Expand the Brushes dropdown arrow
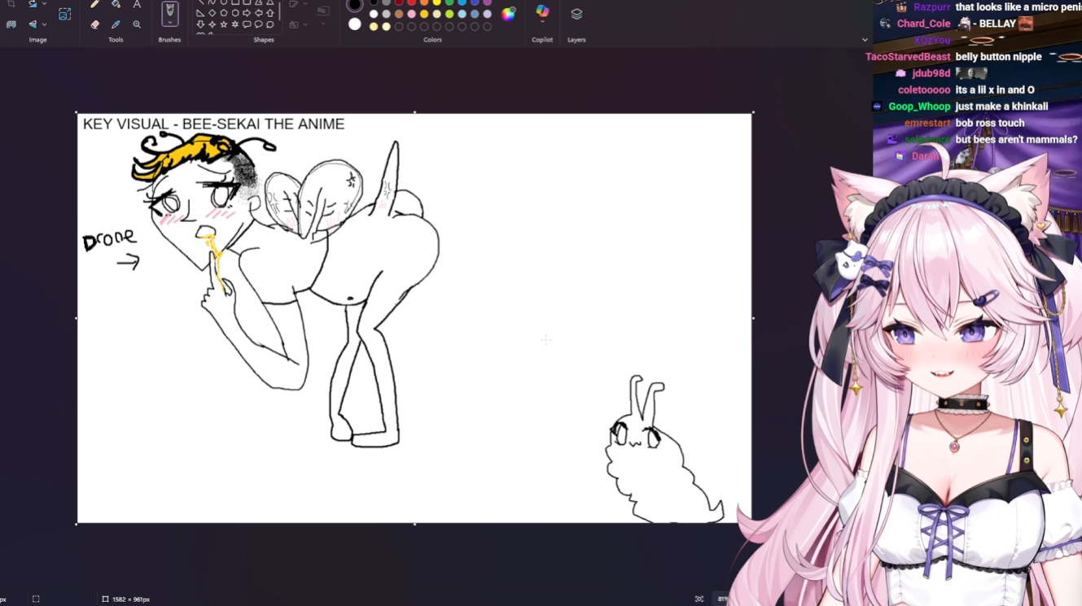The width and height of the screenshot is (1082, 606). (169, 23)
